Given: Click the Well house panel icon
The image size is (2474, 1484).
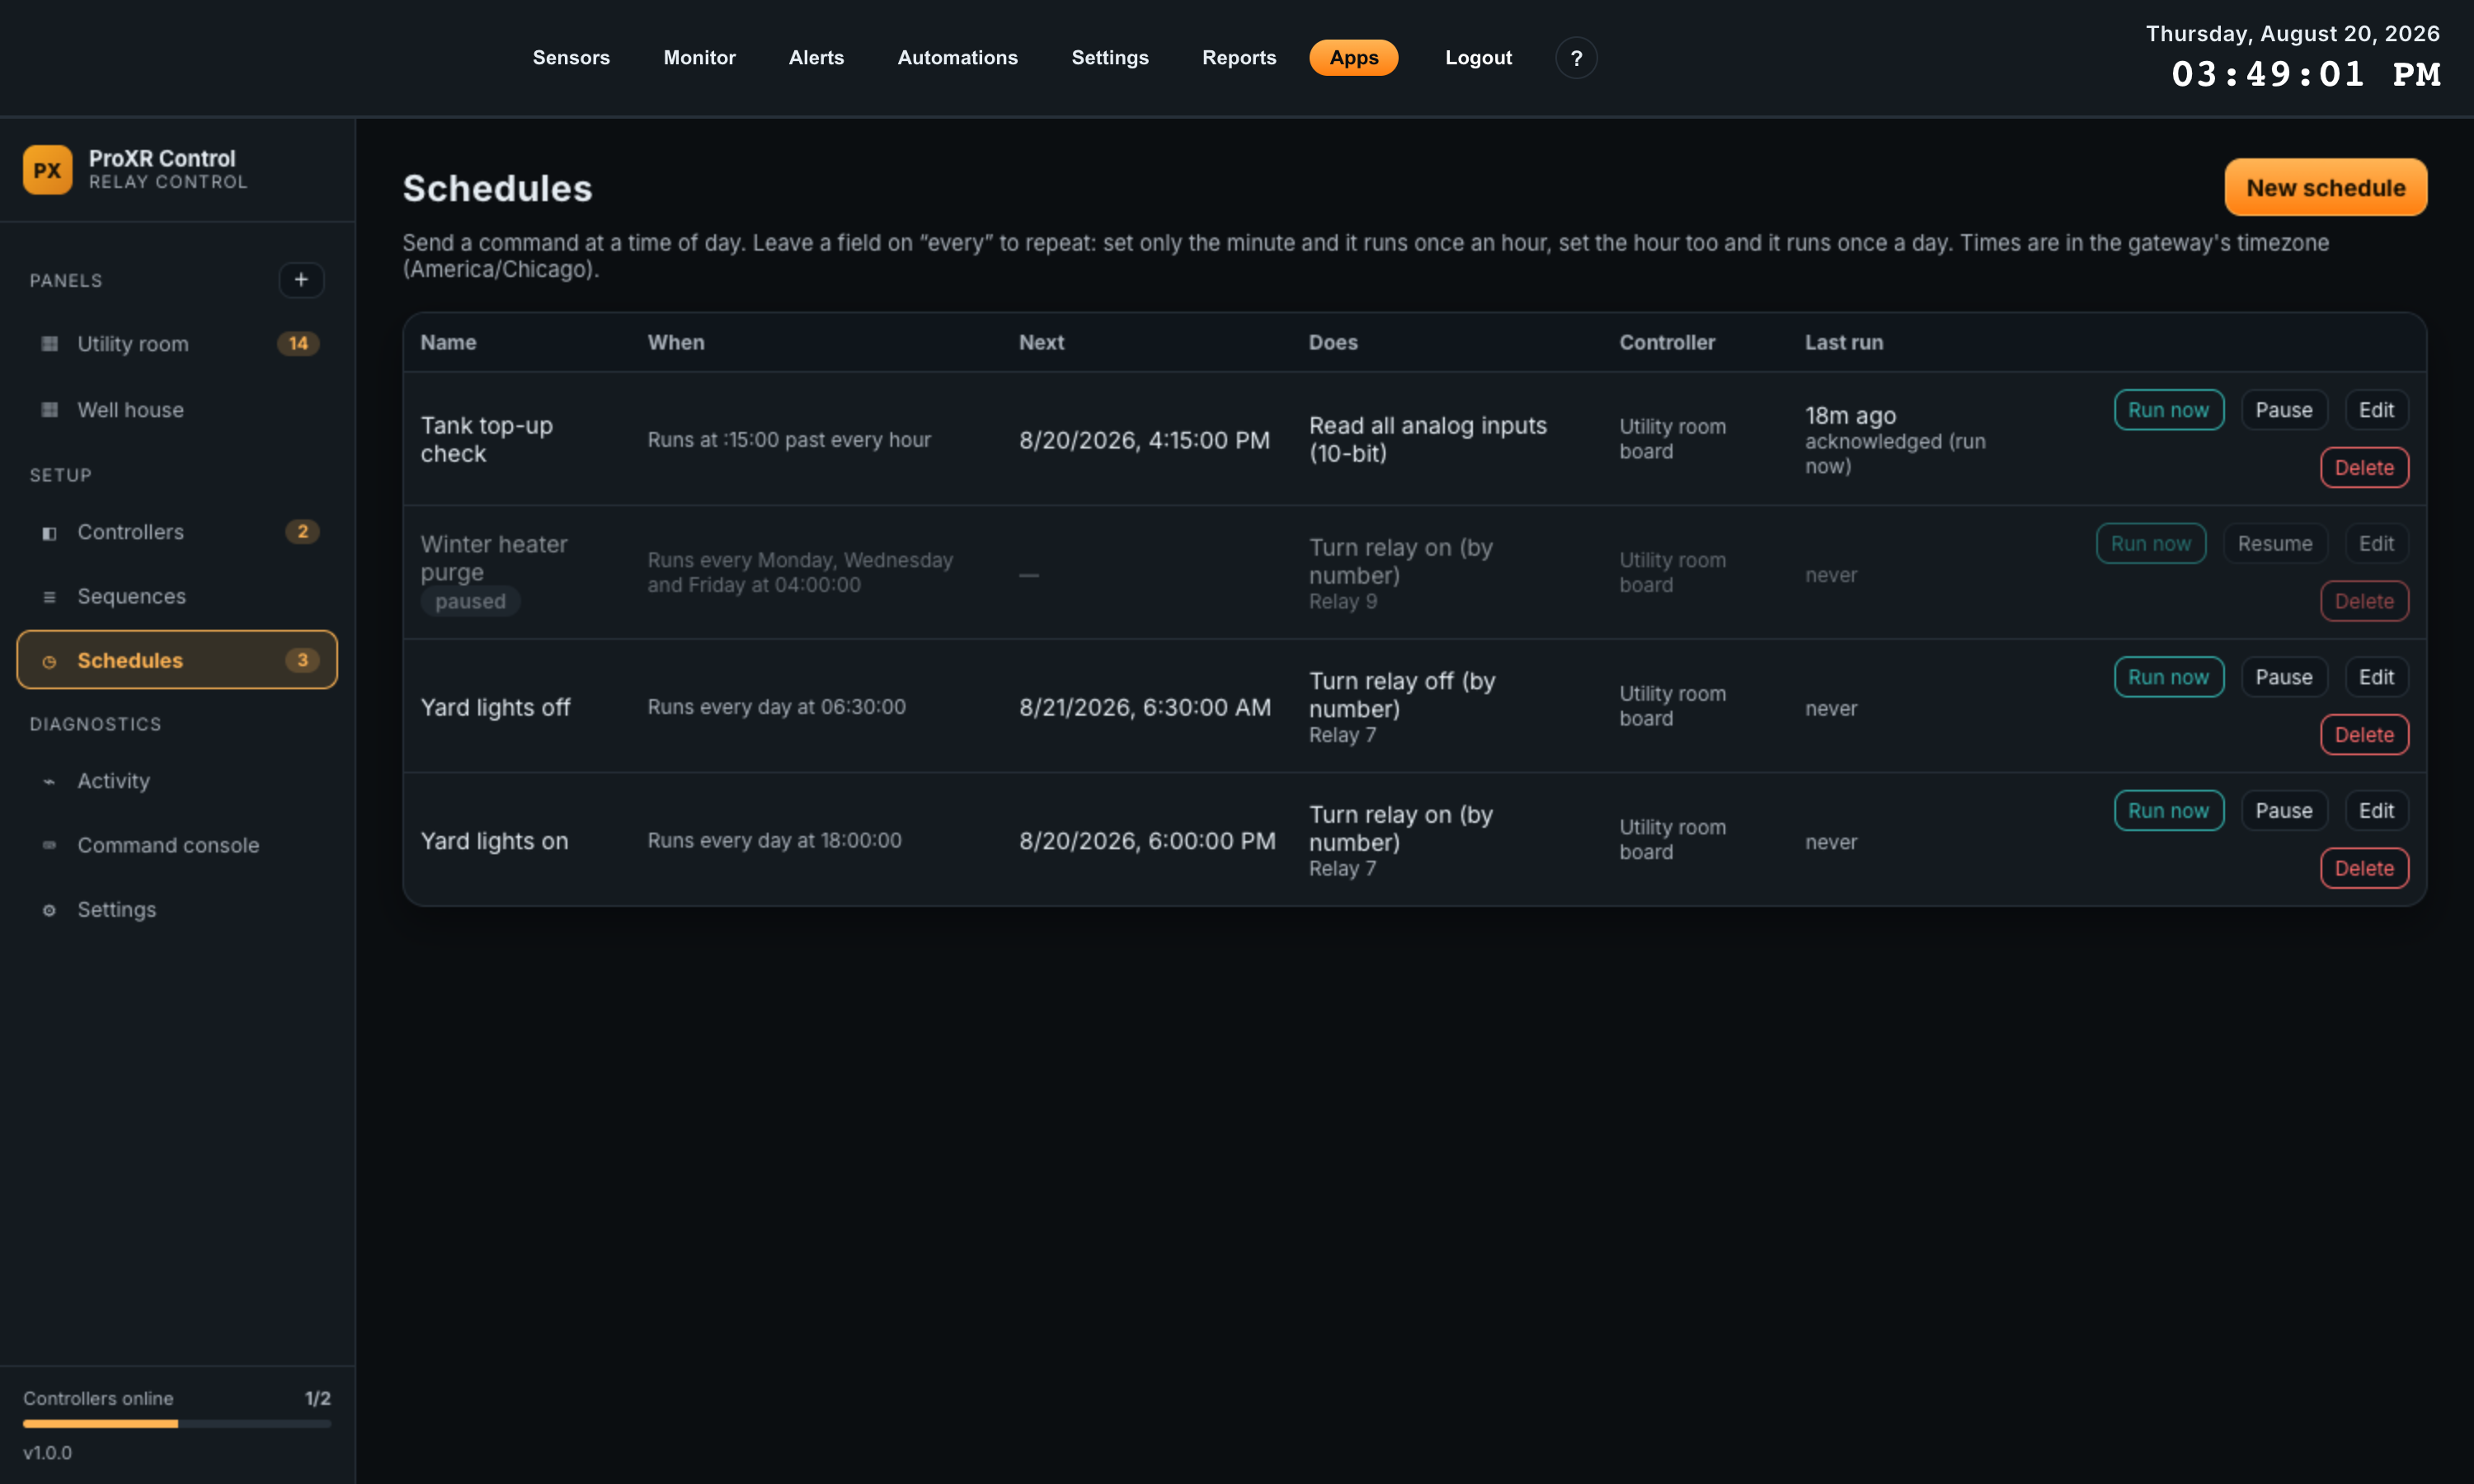Looking at the screenshot, I should pyautogui.click(x=49, y=410).
